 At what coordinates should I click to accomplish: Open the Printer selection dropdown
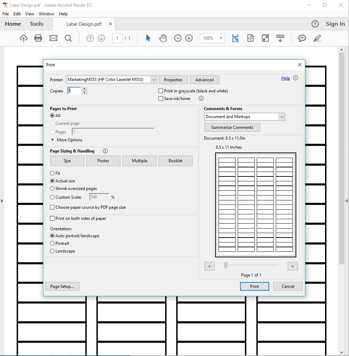coord(154,80)
